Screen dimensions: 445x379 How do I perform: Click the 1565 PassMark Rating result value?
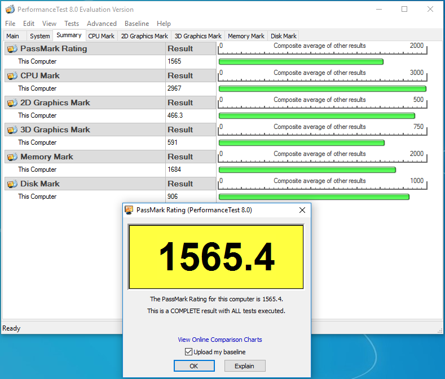tap(174, 61)
